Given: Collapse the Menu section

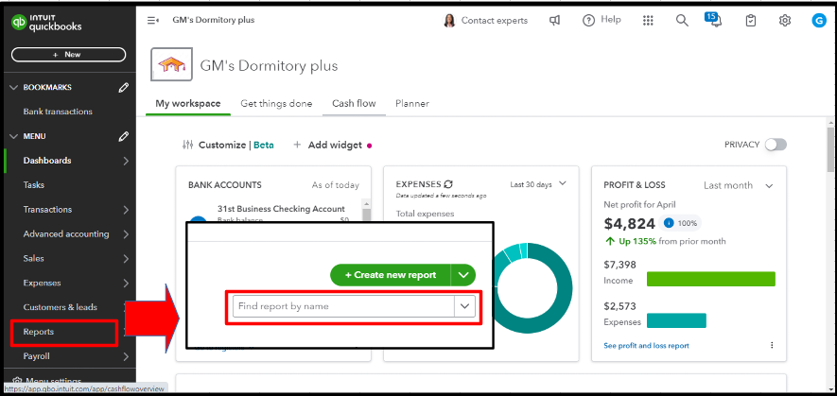Looking at the screenshot, I should point(14,137).
